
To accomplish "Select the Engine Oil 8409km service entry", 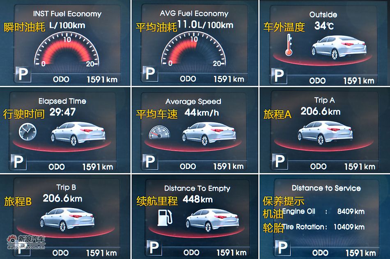I will pyautogui.click(x=323, y=212).
